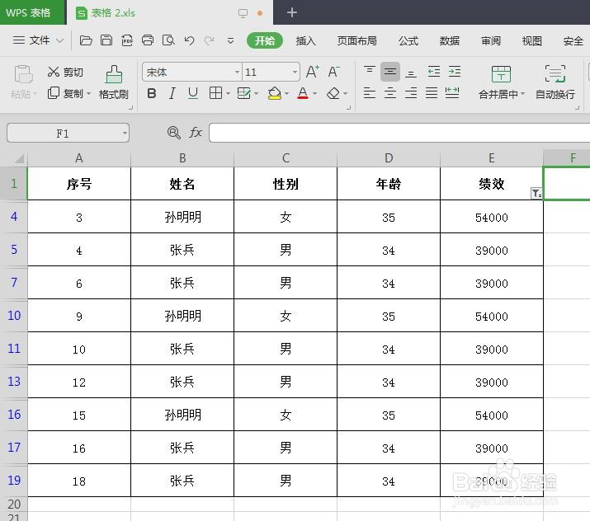Open the clear options dropdown arrow
This screenshot has width=590, height=521.
click(346, 94)
